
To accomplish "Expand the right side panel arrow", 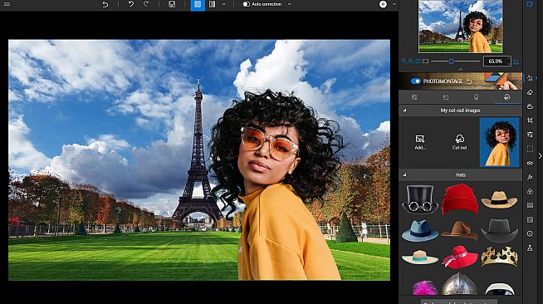I will point(540,156).
